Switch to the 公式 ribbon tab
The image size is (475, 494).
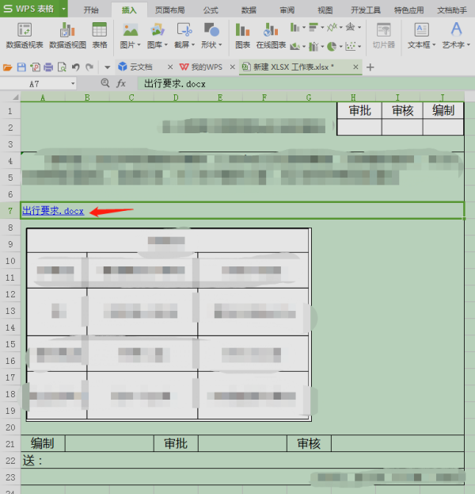click(211, 10)
